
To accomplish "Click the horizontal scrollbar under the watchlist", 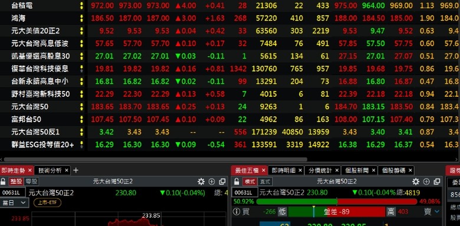I will 156,159.
